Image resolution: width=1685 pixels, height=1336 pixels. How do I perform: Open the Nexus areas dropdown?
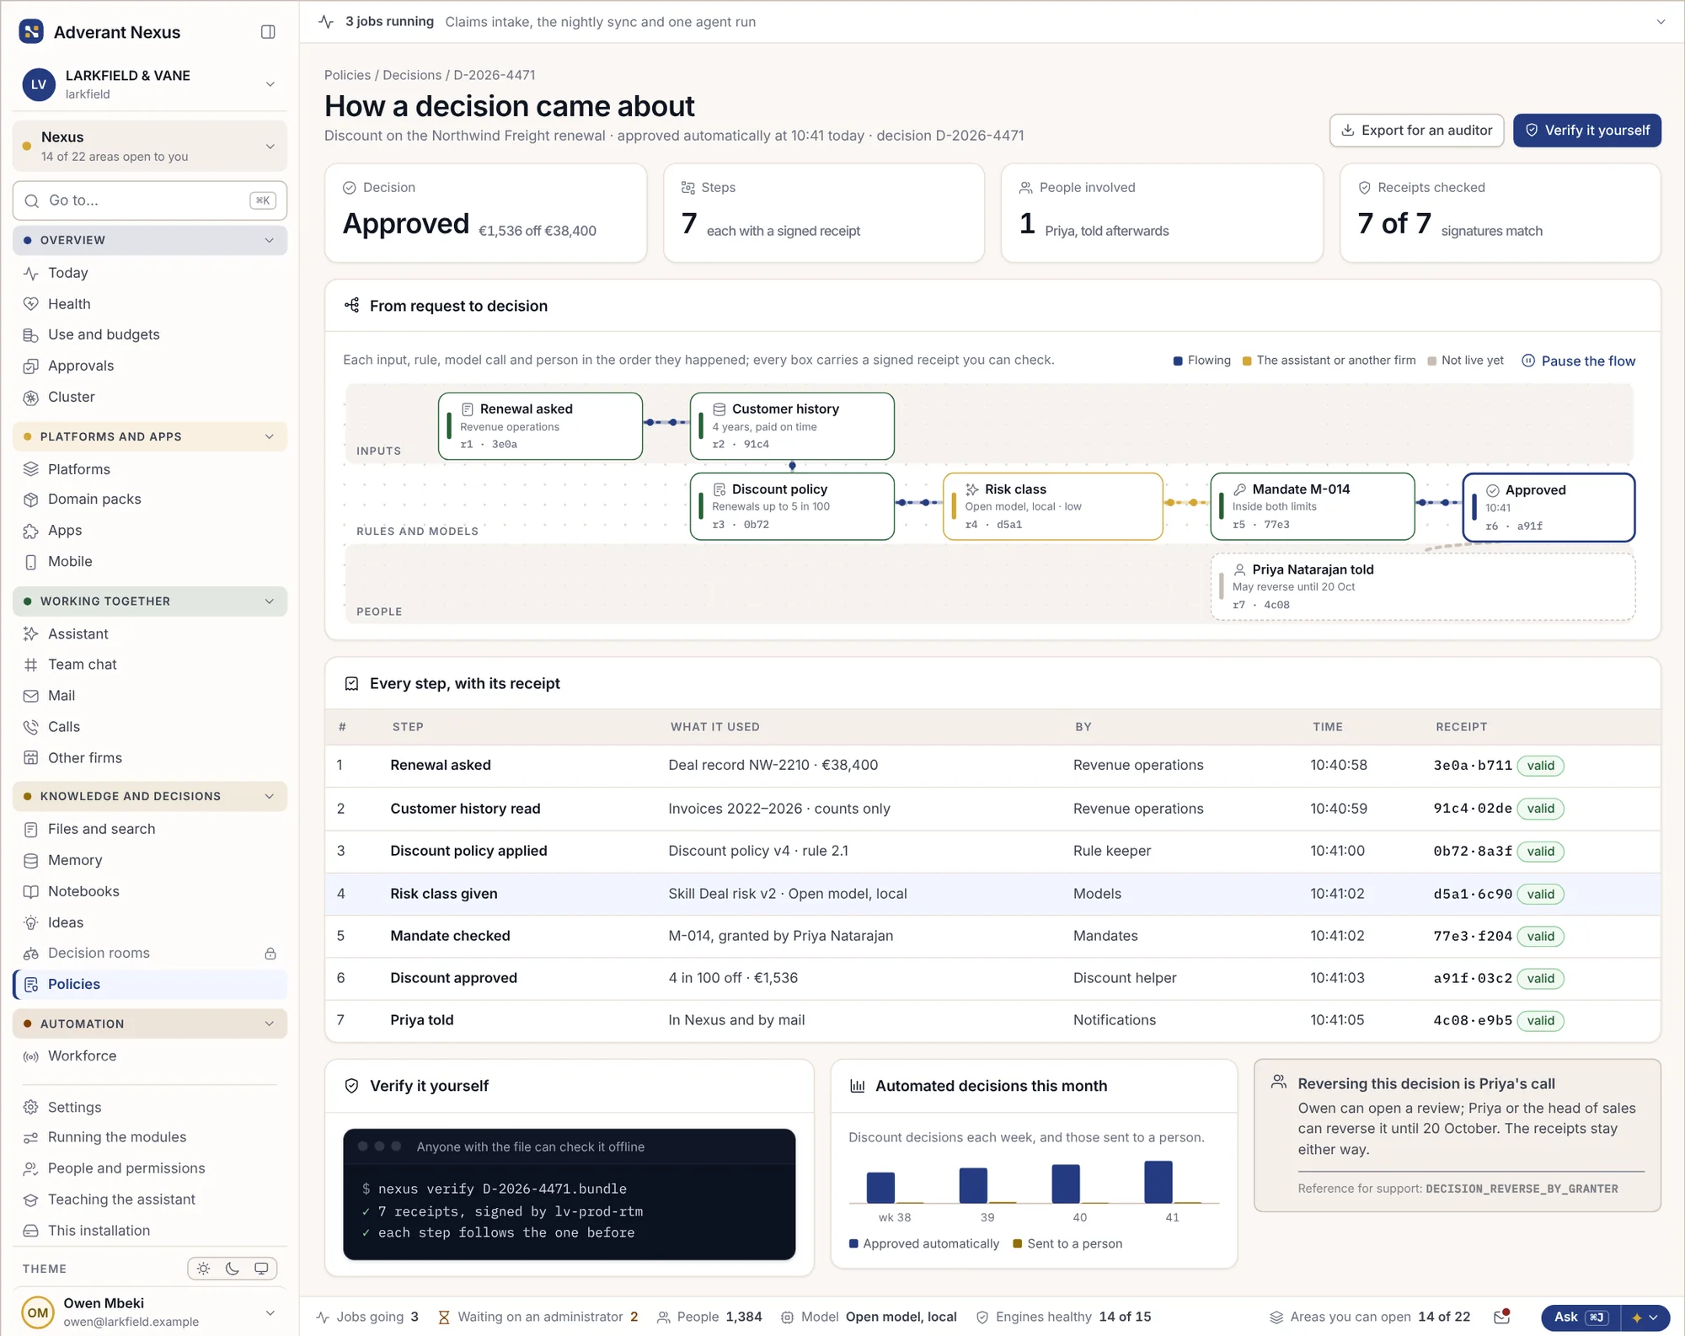coord(150,146)
